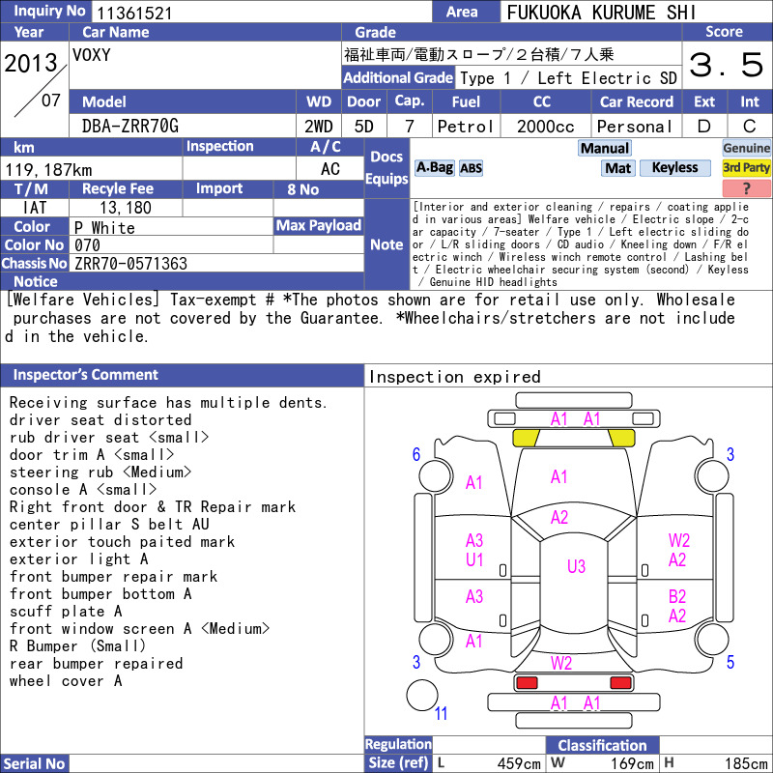
Task: Click the recycle fee 13,180
Action: [x=126, y=208]
